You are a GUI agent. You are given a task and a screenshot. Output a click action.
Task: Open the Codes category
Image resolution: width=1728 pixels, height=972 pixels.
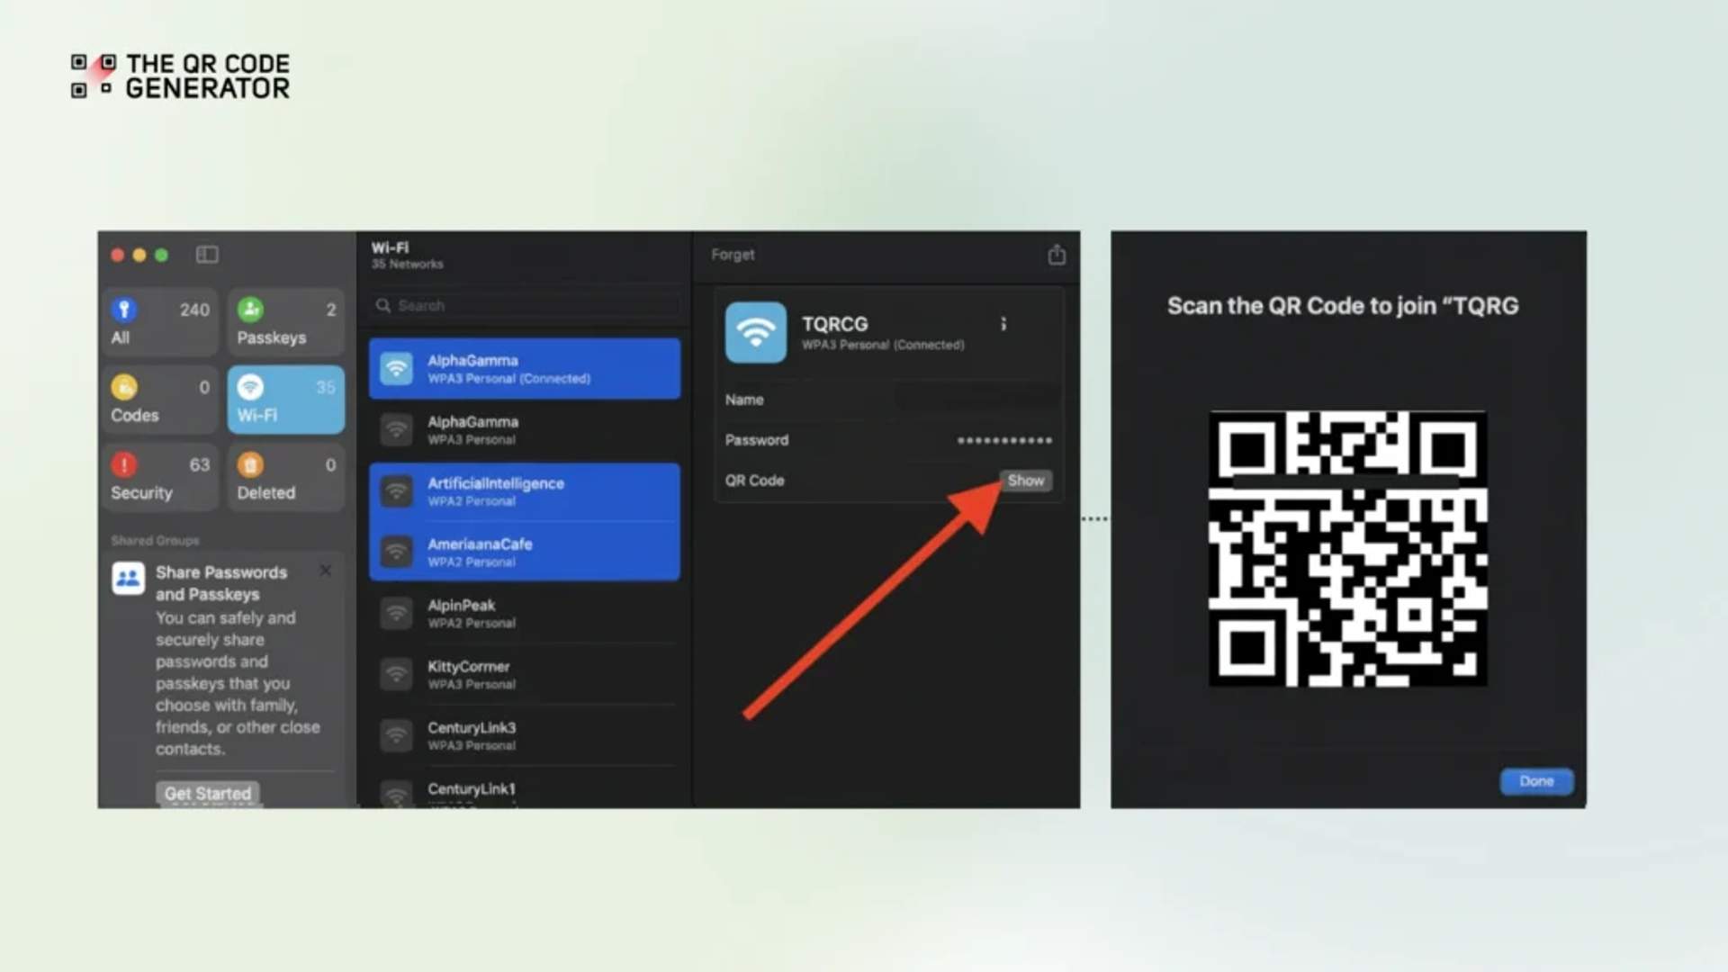(x=160, y=400)
